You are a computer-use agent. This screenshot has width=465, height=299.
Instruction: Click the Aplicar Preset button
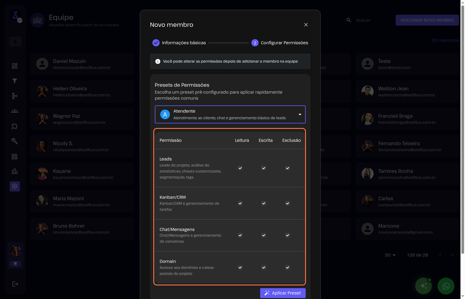[x=282, y=293]
